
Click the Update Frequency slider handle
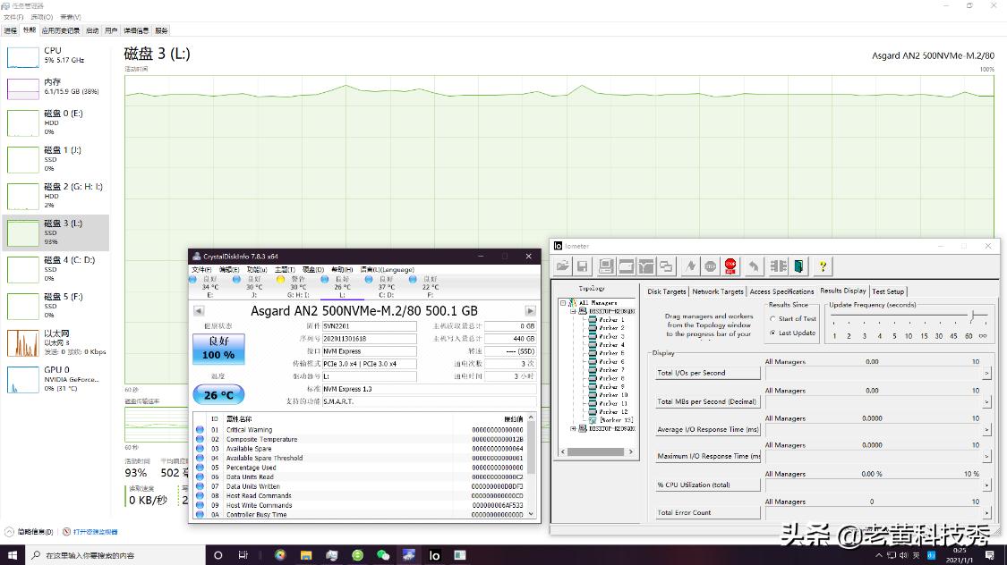click(975, 316)
